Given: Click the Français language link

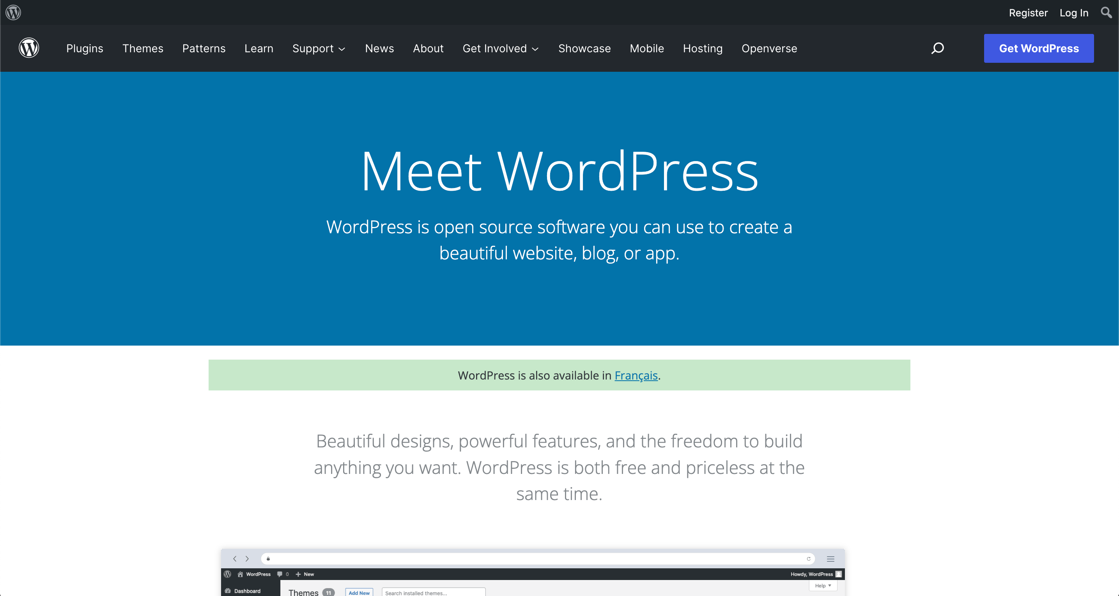Looking at the screenshot, I should [x=636, y=375].
